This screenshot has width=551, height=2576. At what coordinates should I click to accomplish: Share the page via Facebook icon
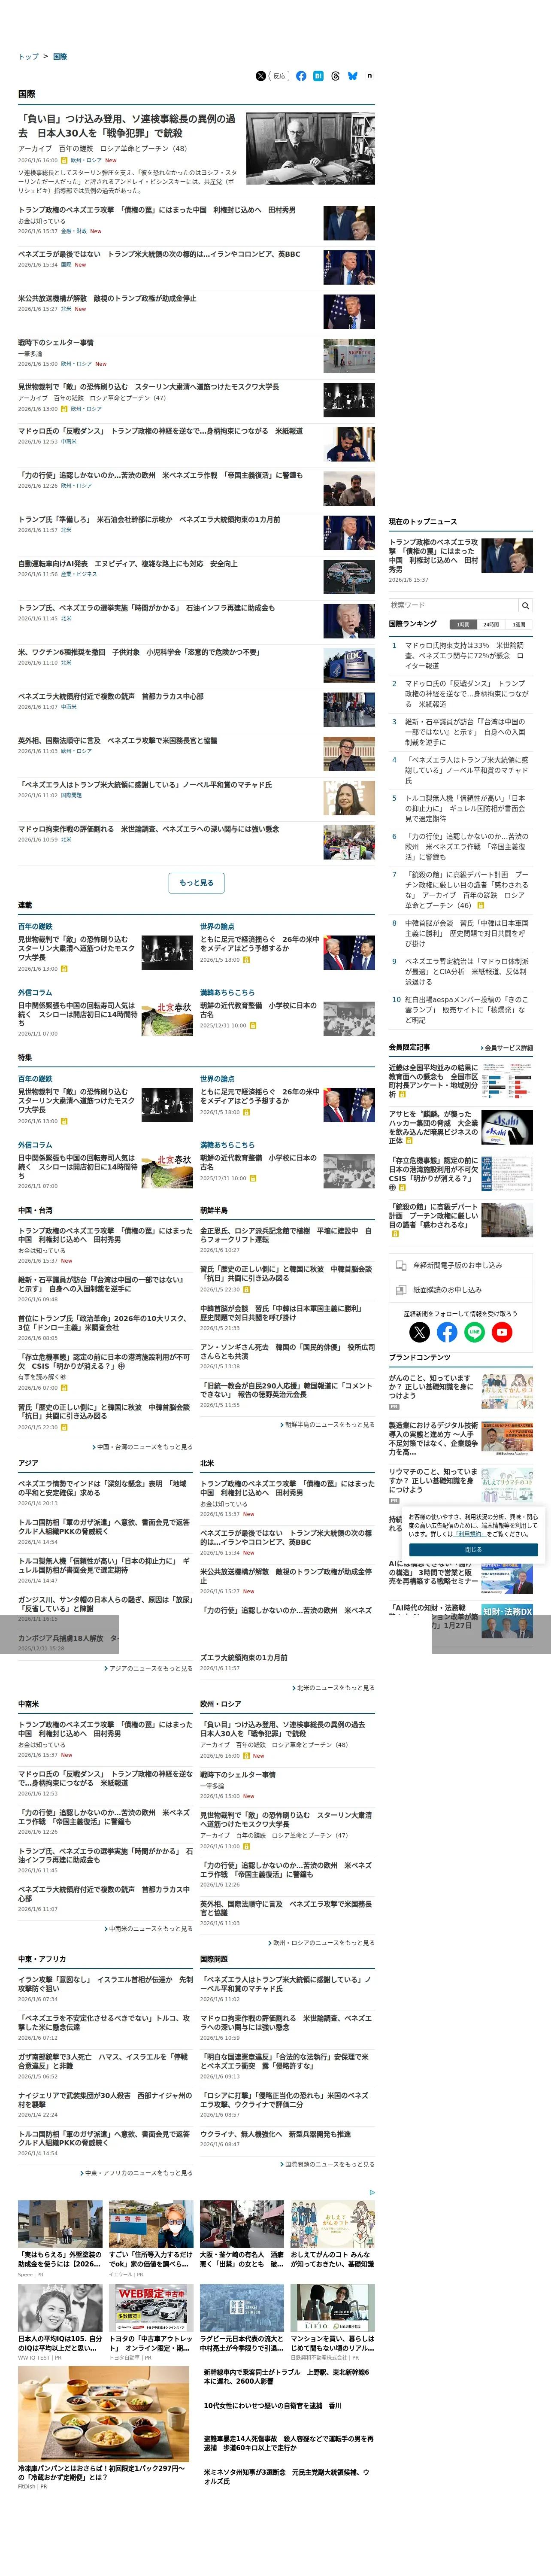pyautogui.click(x=301, y=76)
